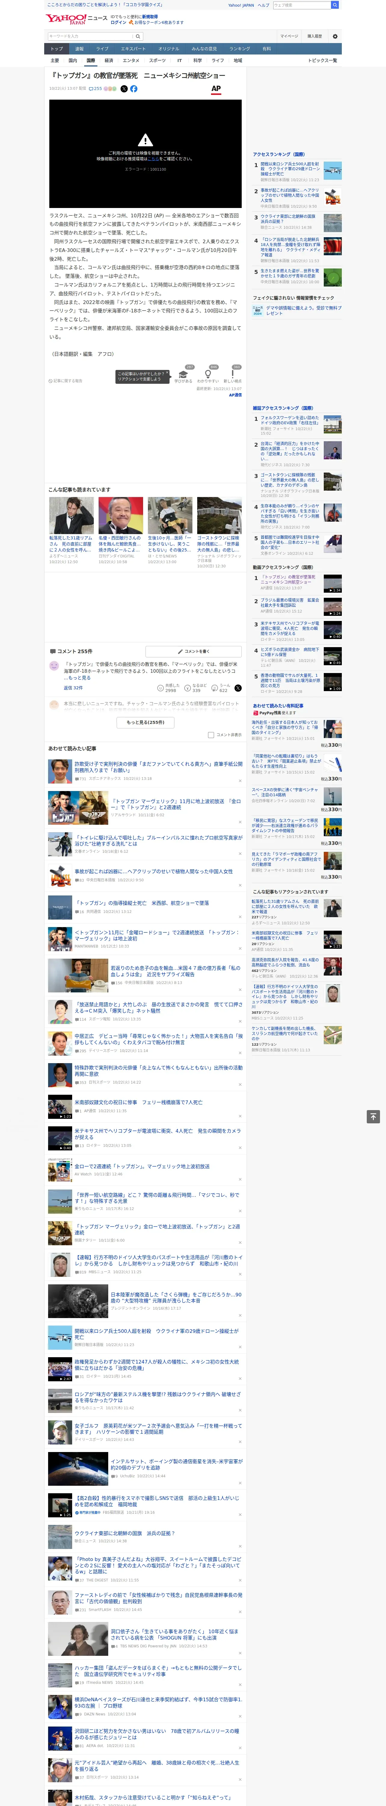Open 'マイページ' link
Image resolution: width=386 pixels, height=1806 pixels.
click(x=289, y=36)
